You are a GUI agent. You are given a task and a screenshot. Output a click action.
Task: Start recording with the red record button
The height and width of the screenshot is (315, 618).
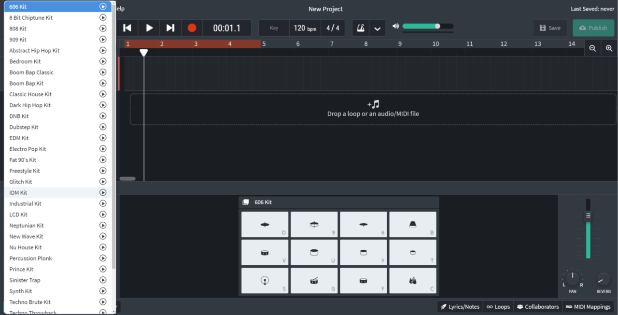coord(192,28)
